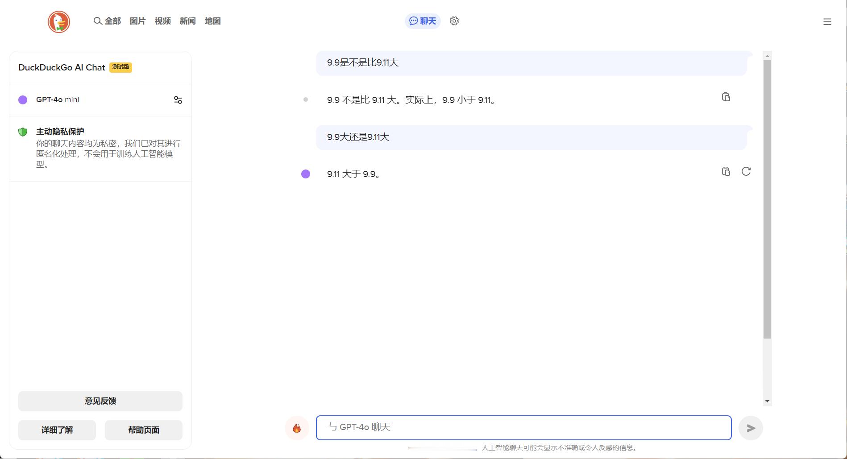This screenshot has height=459, width=847.
Task: Open the 新闻 tab
Action: (188, 21)
